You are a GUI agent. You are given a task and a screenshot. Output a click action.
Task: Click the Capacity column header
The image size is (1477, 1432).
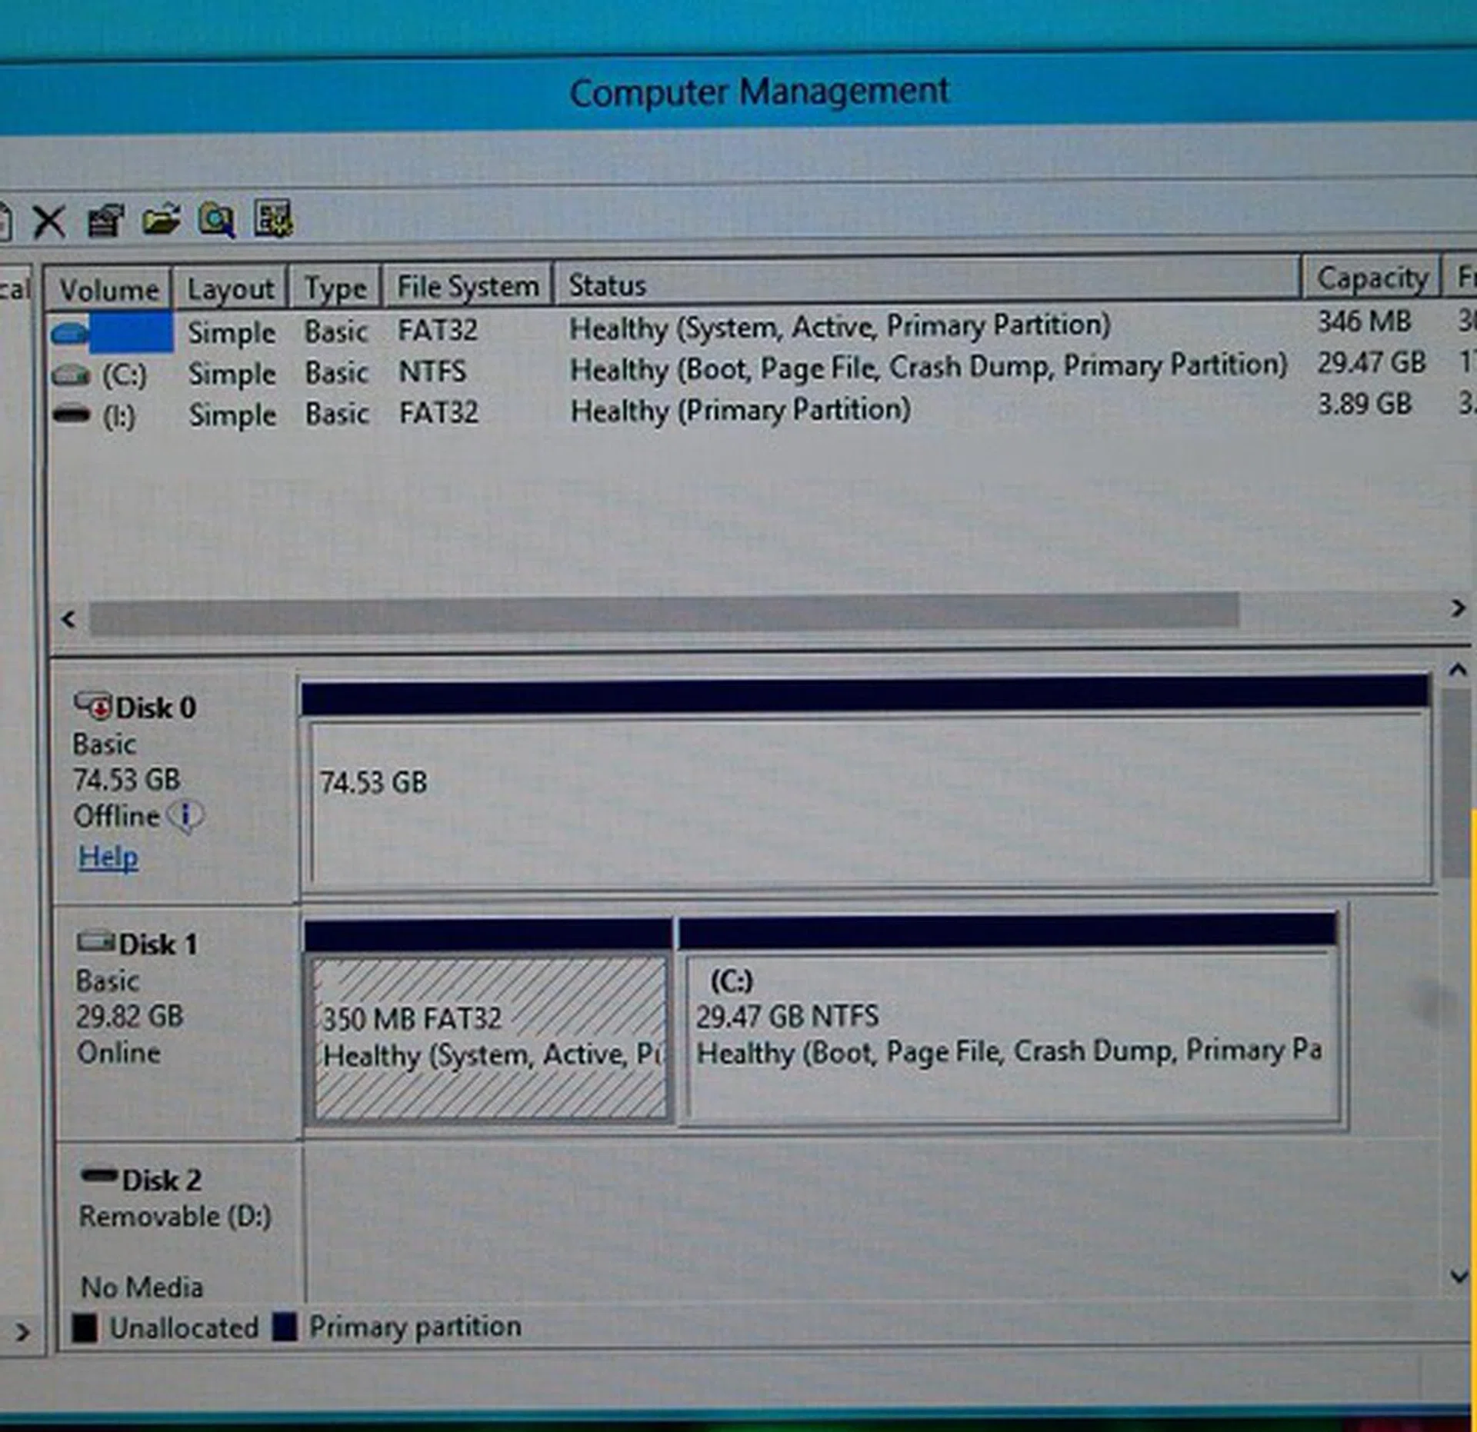click(1372, 278)
